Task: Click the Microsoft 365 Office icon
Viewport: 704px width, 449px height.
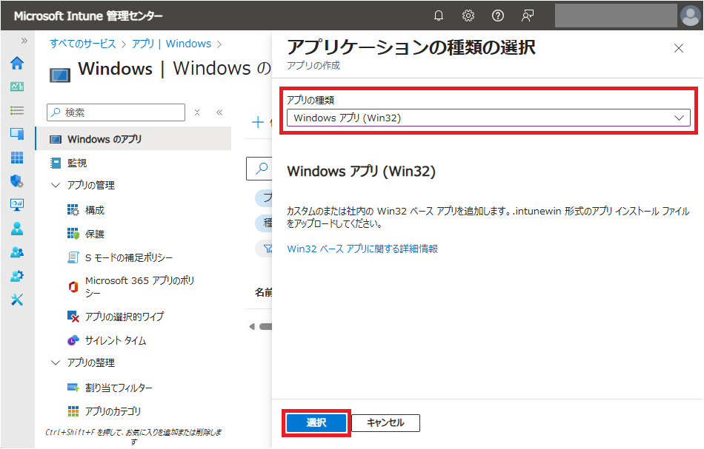Action: (73, 286)
